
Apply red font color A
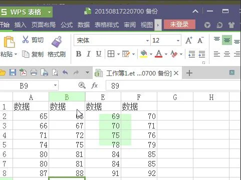coord(159,54)
